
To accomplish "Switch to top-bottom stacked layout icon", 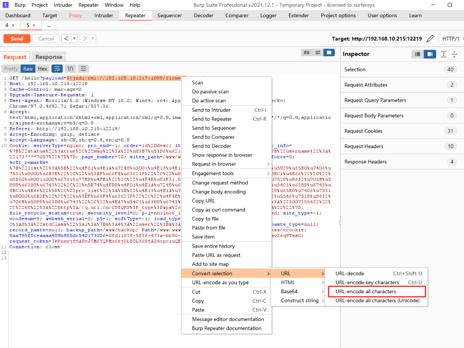I will tap(318, 53).
